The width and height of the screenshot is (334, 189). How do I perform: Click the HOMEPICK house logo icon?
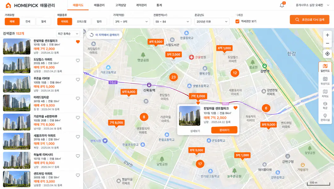(8, 5)
